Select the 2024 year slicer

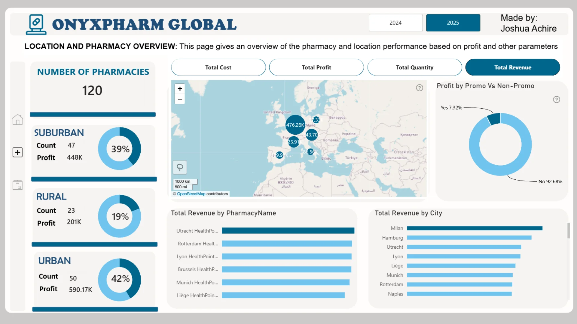(x=395, y=23)
